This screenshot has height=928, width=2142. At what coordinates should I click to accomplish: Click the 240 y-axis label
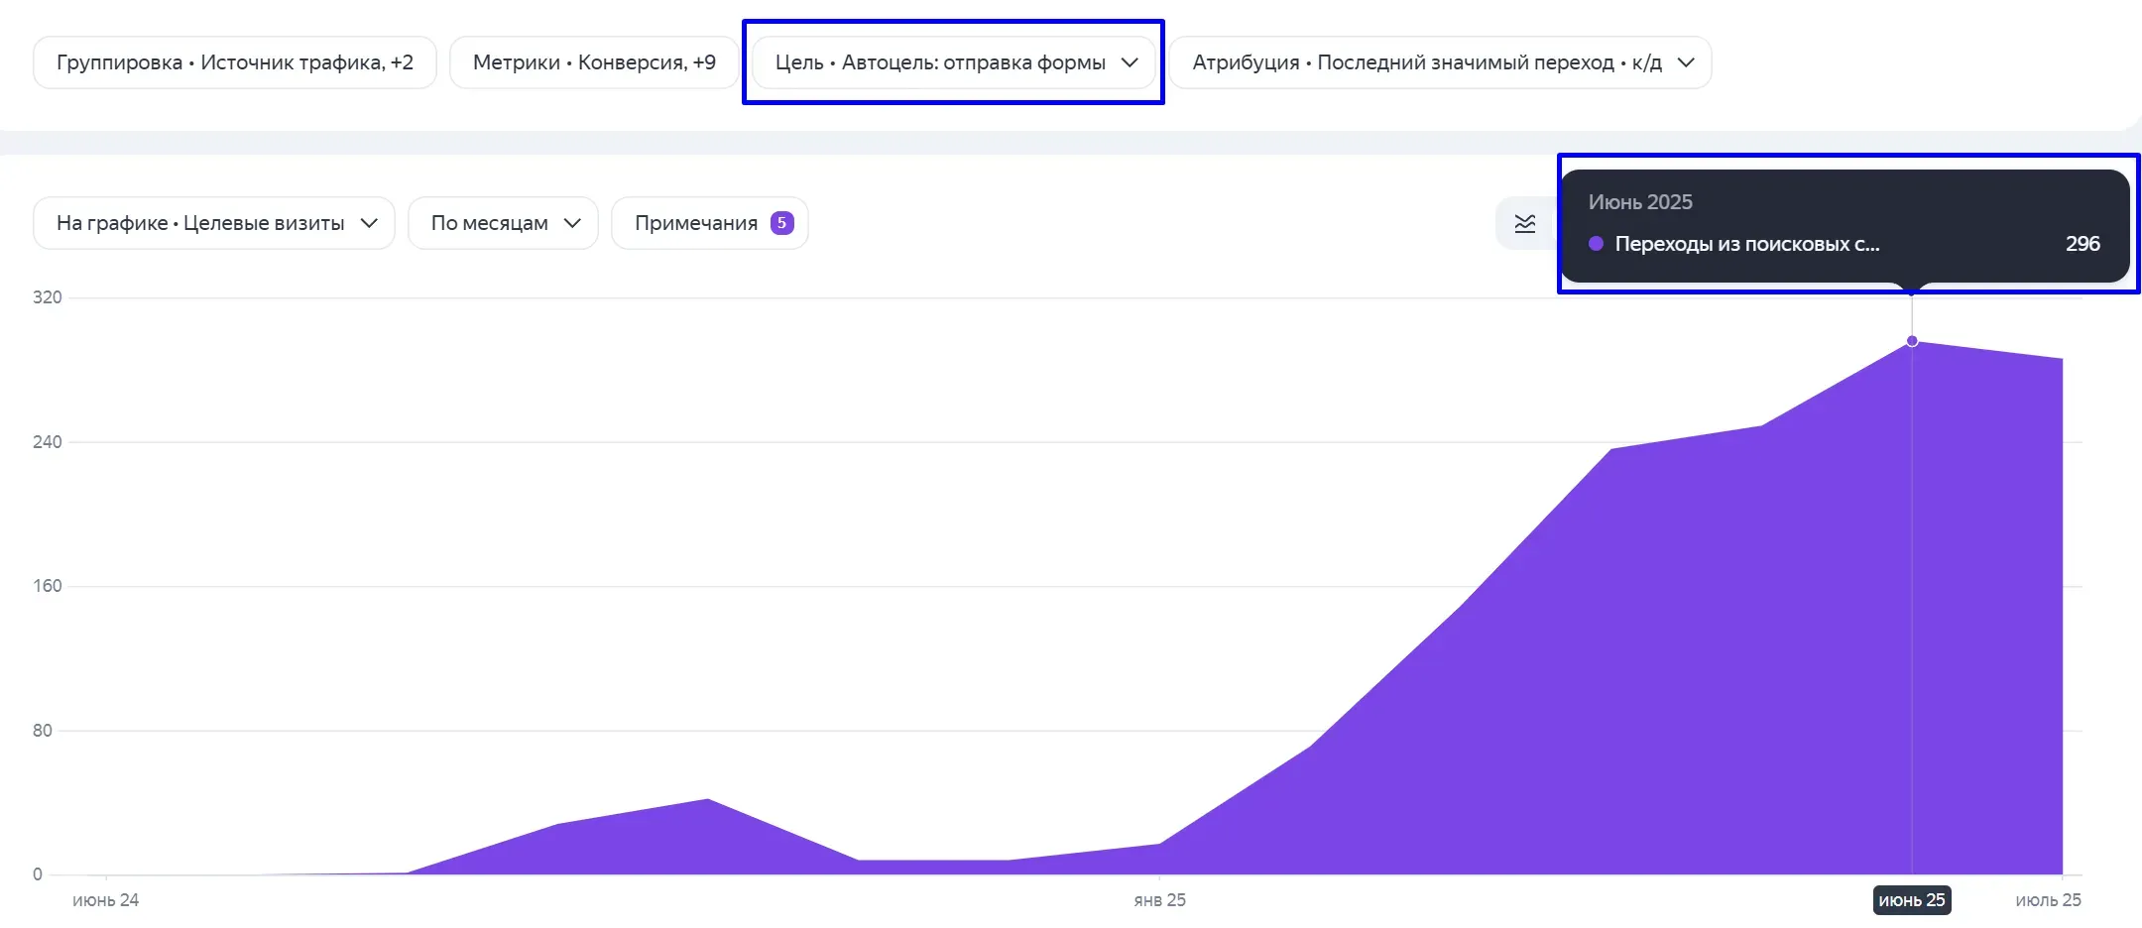(47, 442)
